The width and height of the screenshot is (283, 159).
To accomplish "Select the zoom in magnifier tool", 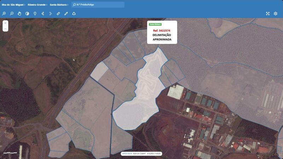I will [4, 13].
